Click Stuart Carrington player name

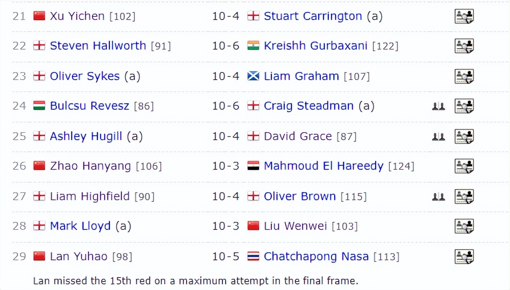pyautogui.click(x=313, y=16)
